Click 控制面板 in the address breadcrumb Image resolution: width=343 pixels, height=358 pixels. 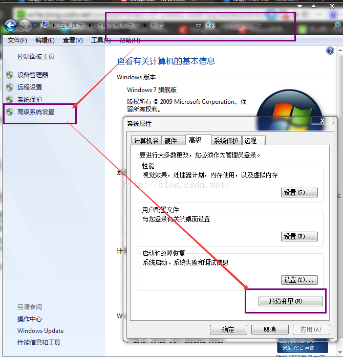pos(72,25)
